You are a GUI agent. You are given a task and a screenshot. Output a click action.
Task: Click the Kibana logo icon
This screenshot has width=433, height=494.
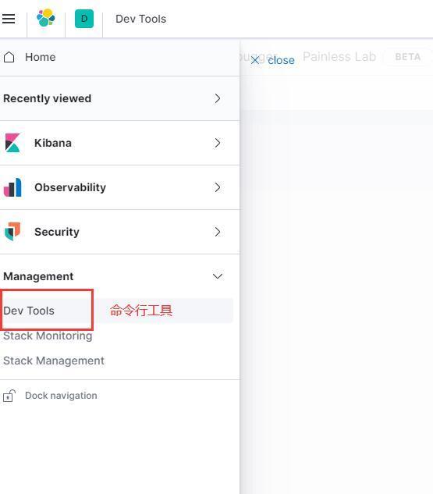tap(12, 143)
